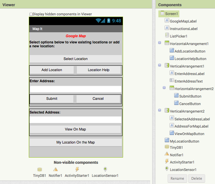
Task: Select EnterAddressText name in Components tree
Action: (188, 81)
